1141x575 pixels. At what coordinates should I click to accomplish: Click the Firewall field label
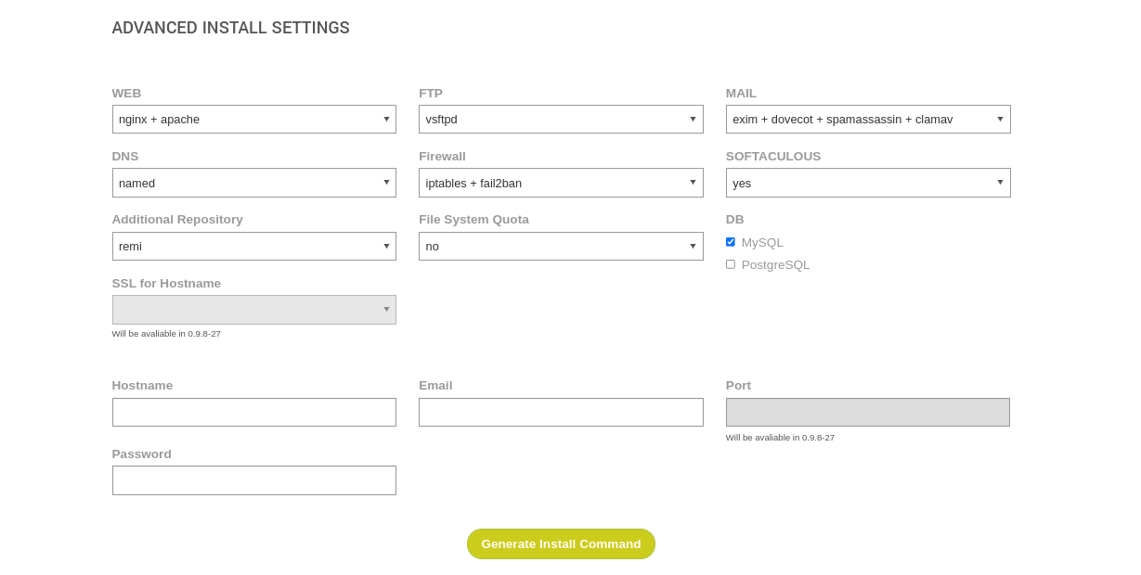[x=442, y=156]
